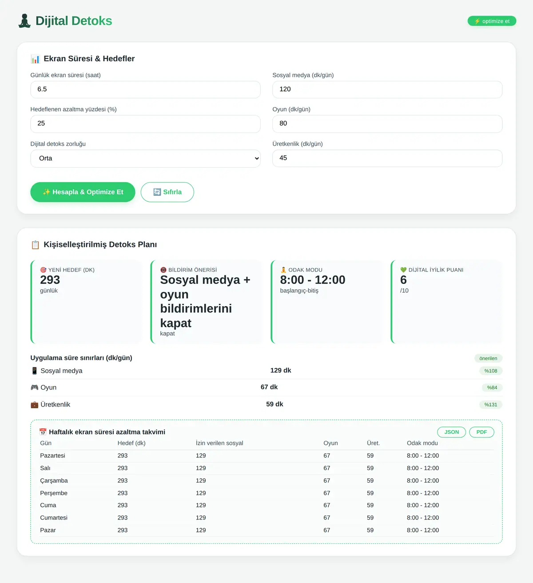Click the İzin verilen sosyal column header
This screenshot has width=533, height=583.
point(219,443)
